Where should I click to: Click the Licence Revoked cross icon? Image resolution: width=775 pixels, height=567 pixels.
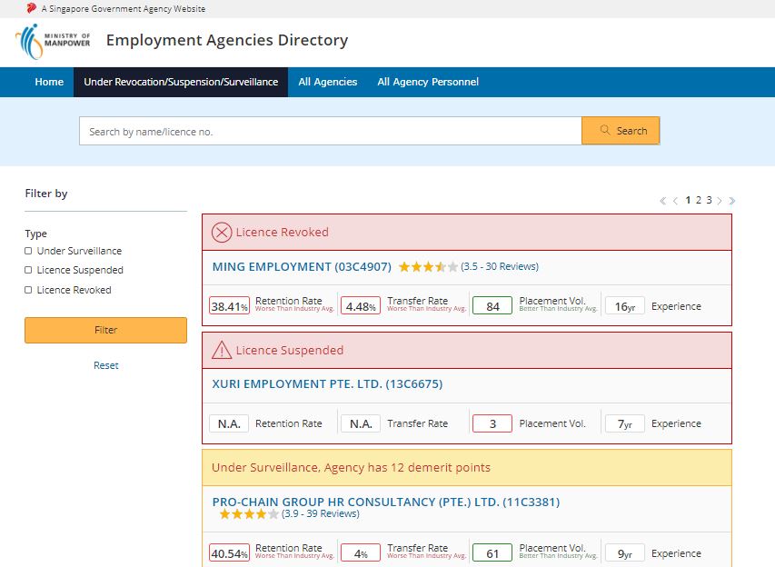(222, 233)
